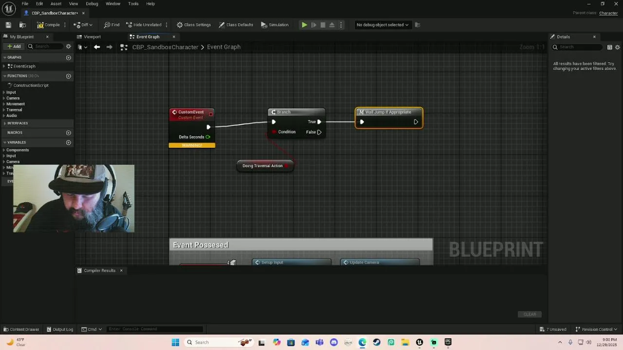Click the 7 Unsaved indicator

[553, 329]
